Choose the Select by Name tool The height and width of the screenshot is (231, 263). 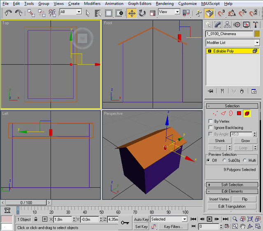[x=98, y=13]
